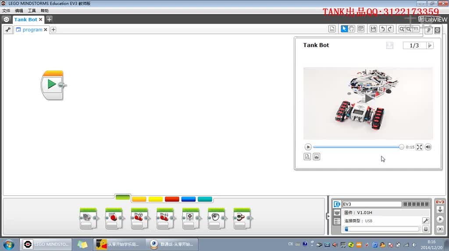This screenshot has width=449, height=251.
Task: Open the image icon under video
Action: click(x=317, y=157)
